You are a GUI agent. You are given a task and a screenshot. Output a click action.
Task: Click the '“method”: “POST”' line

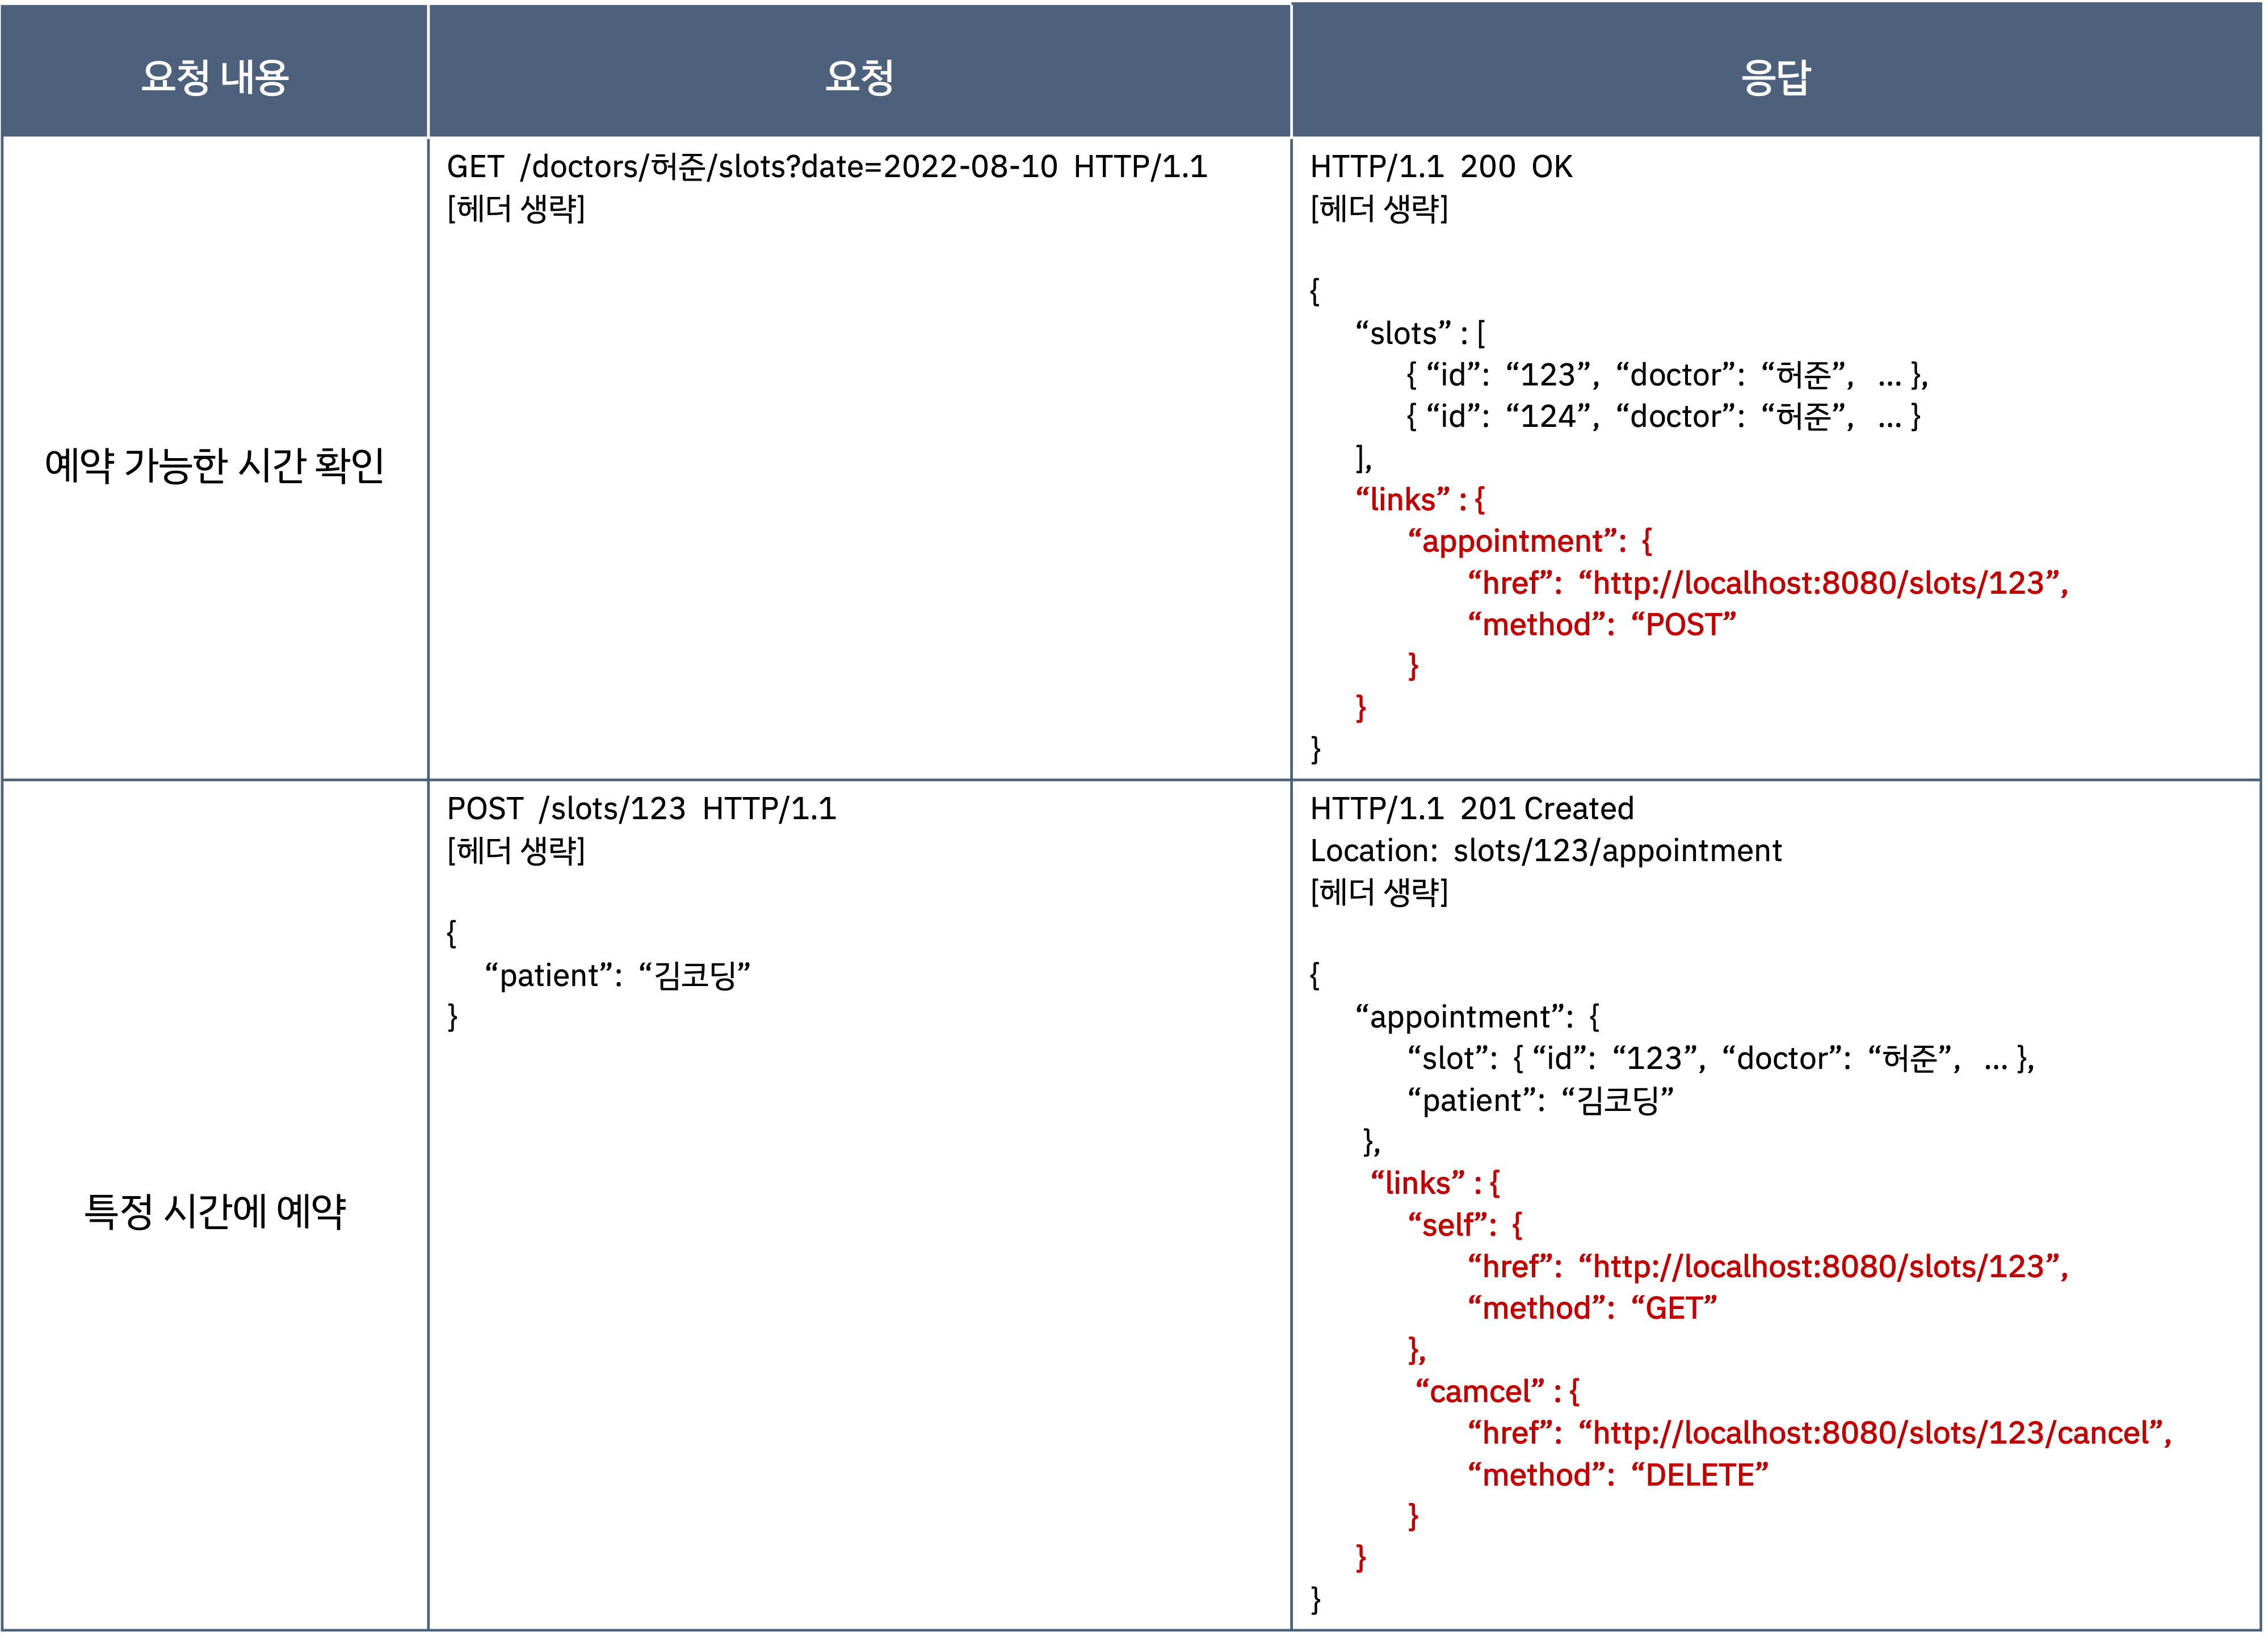pyautogui.click(x=1602, y=624)
